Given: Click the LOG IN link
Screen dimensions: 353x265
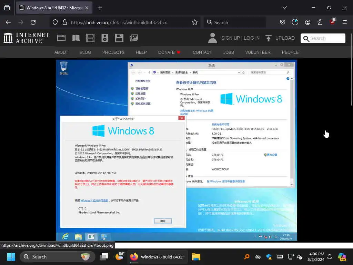Looking at the screenshot, I should pos(251,38).
